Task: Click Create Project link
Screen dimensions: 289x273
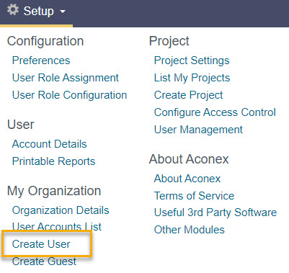Action: (189, 95)
